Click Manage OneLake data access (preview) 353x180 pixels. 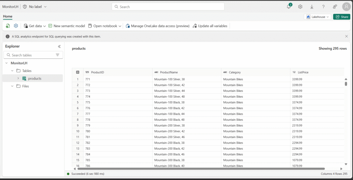click(x=158, y=26)
